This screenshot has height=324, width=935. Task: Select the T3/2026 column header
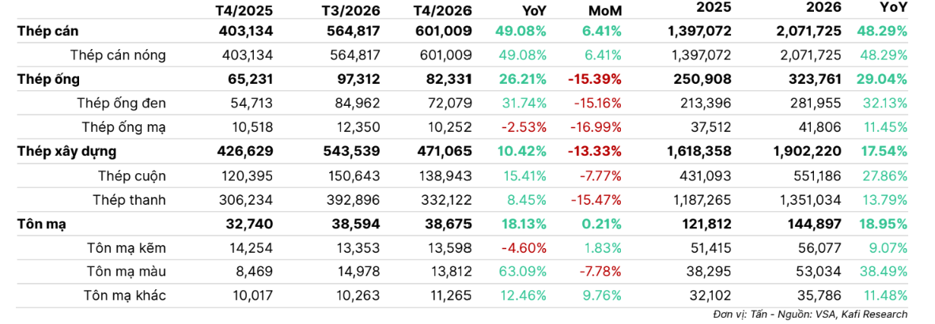click(x=350, y=9)
